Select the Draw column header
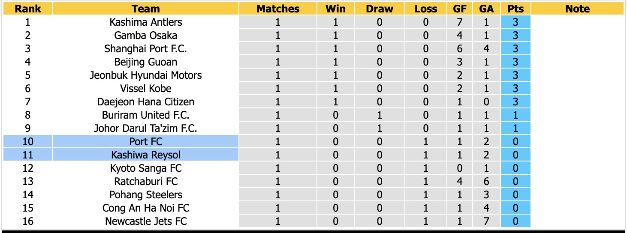The image size is (627, 233). 380,9
